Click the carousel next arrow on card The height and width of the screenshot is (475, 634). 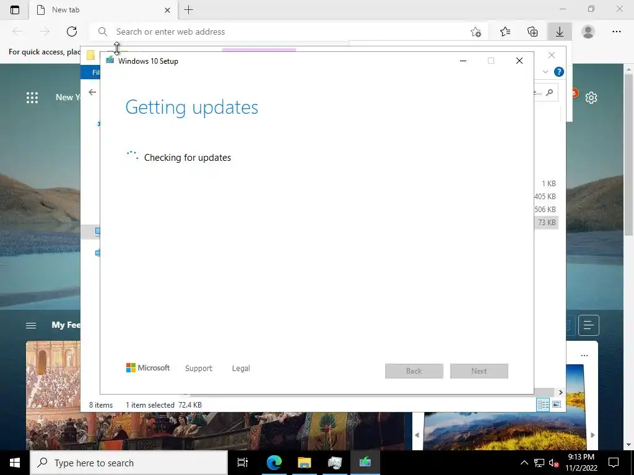coord(593,435)
